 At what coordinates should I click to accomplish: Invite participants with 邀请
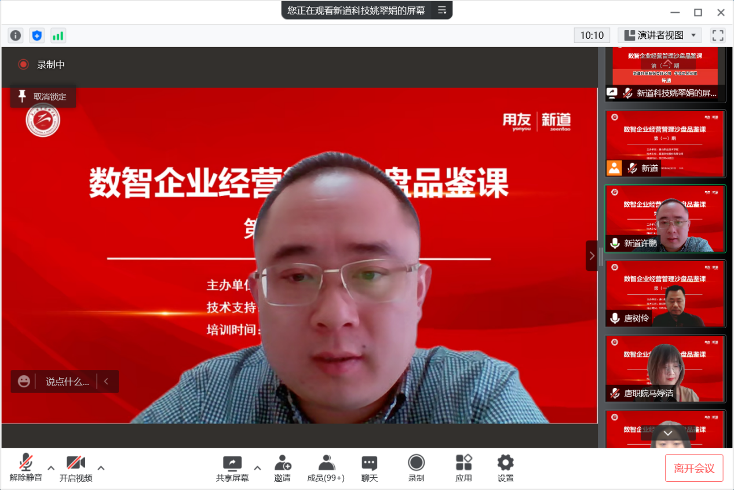pyautogui.click(x=283, y=469)
